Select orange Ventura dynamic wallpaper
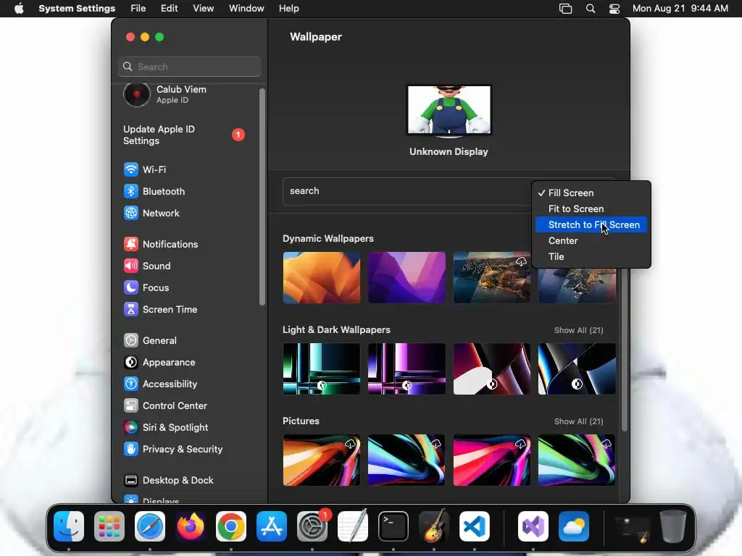The image size is (742, 556). (321, 277)
